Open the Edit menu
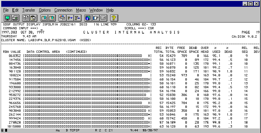The image size is (261, 133). click(x=15, y=10)
